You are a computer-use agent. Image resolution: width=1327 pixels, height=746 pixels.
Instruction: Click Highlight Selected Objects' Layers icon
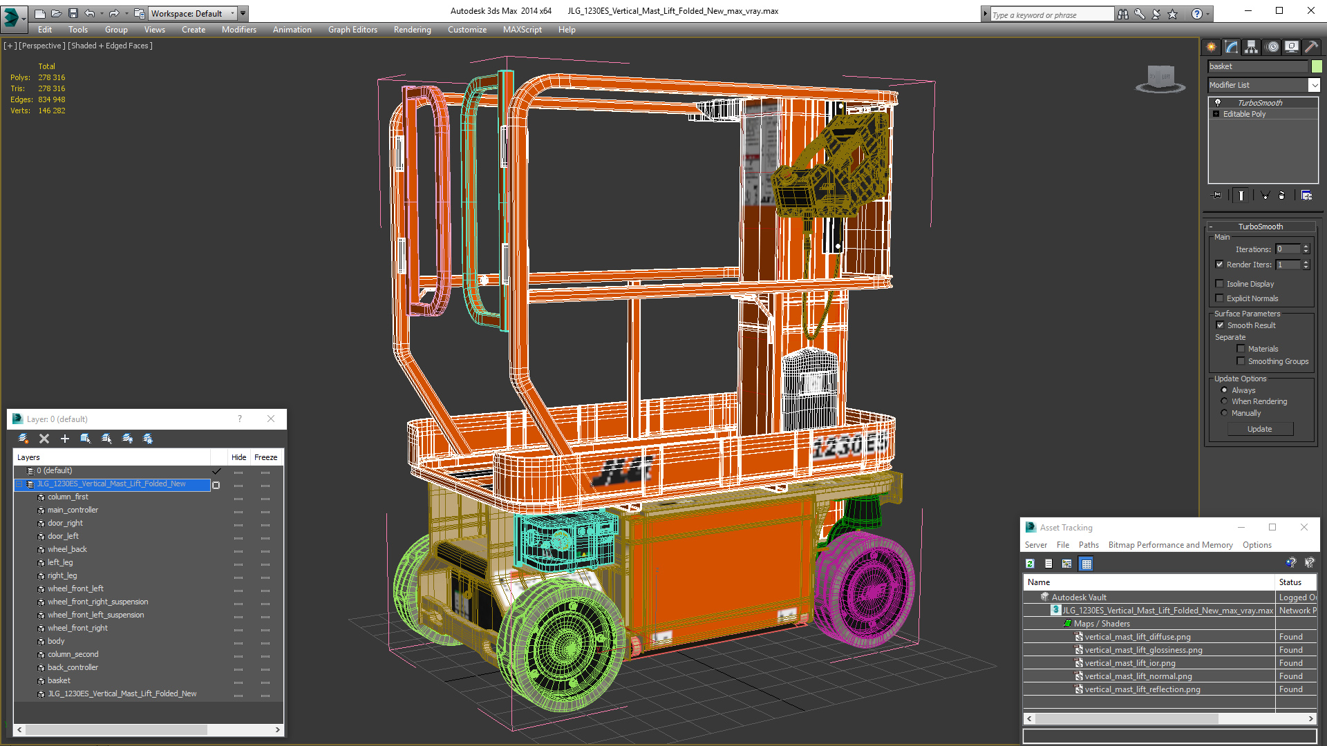(x=106, y=439)
